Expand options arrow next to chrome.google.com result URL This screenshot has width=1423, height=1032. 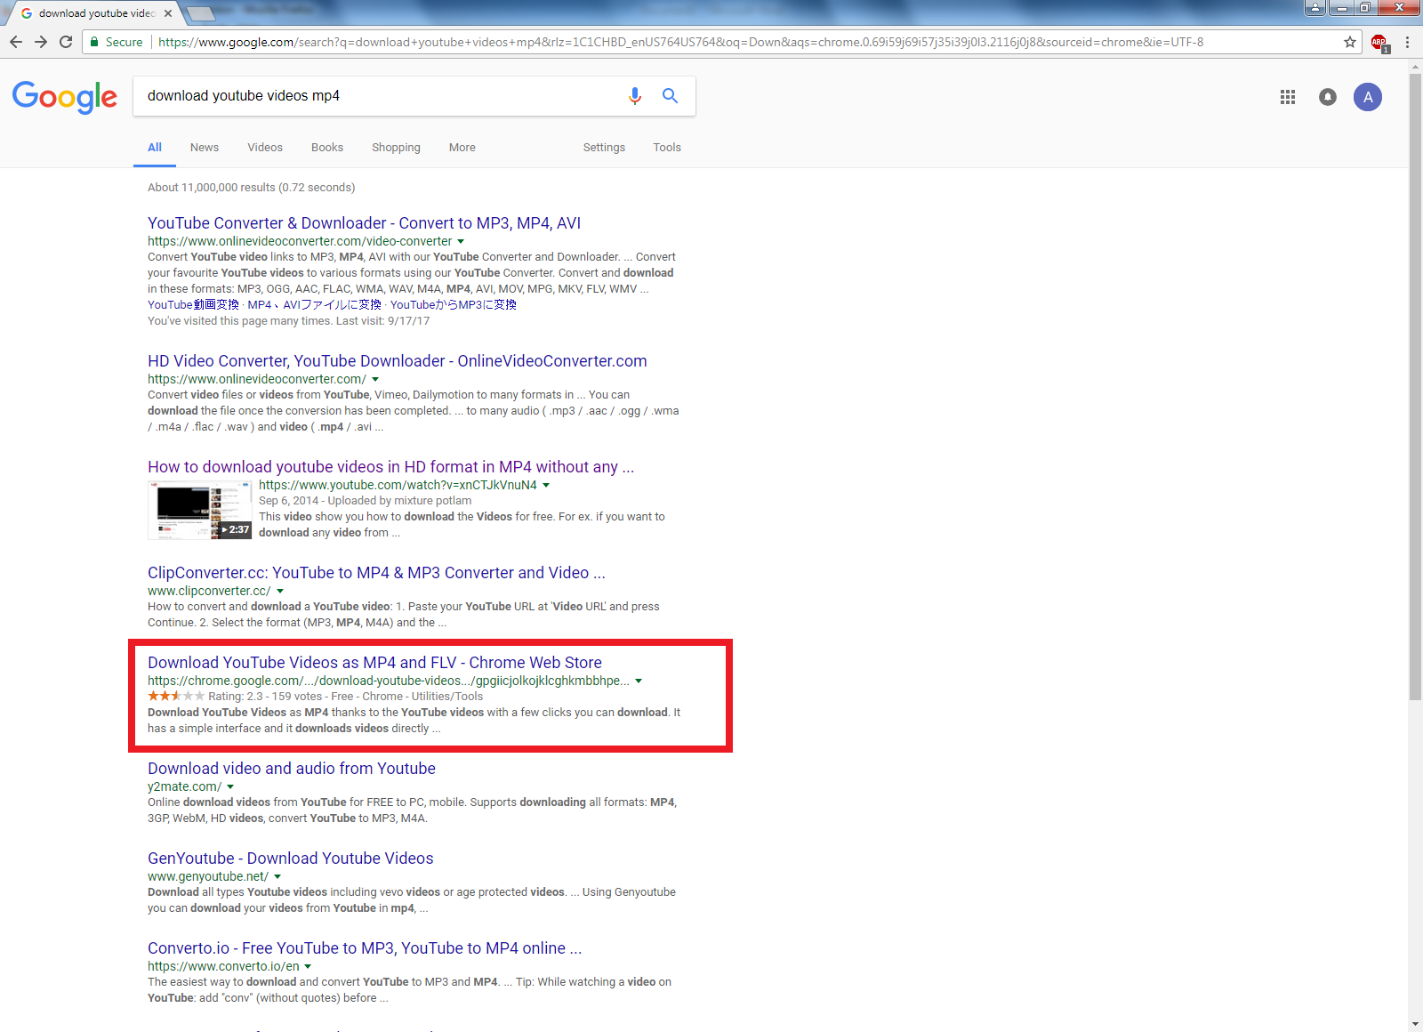coord(639,681)
